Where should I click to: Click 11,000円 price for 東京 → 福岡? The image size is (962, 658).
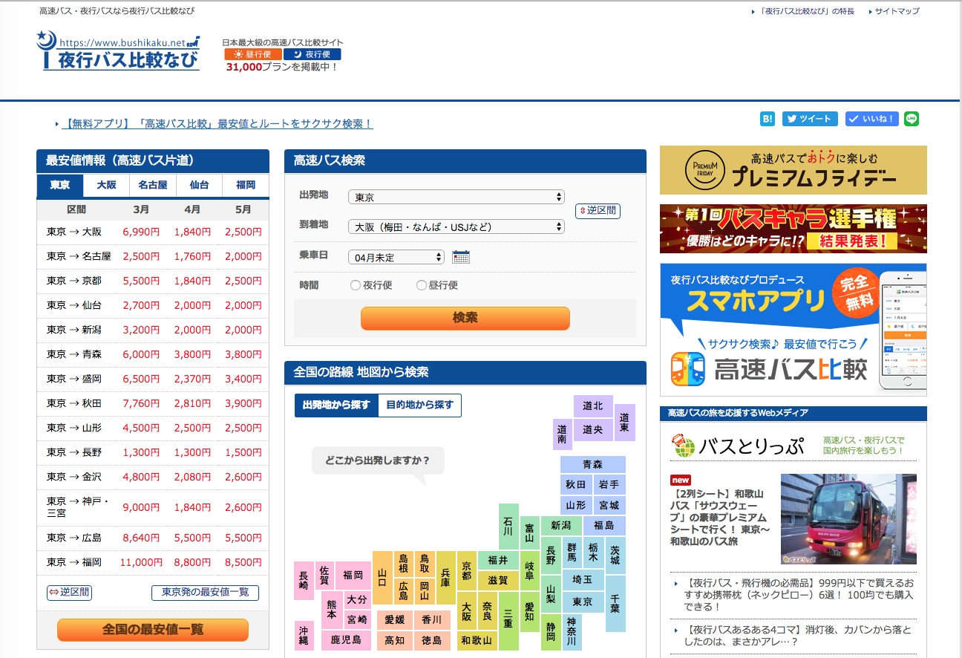[141, 562]
